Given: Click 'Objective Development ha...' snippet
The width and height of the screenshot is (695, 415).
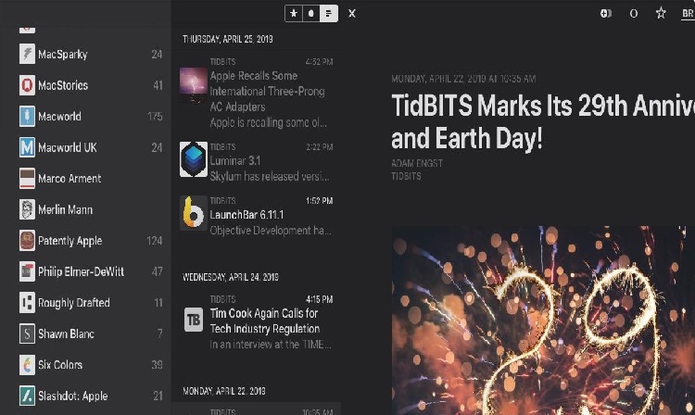Looking at the screenshot, I should click(271, 231).
